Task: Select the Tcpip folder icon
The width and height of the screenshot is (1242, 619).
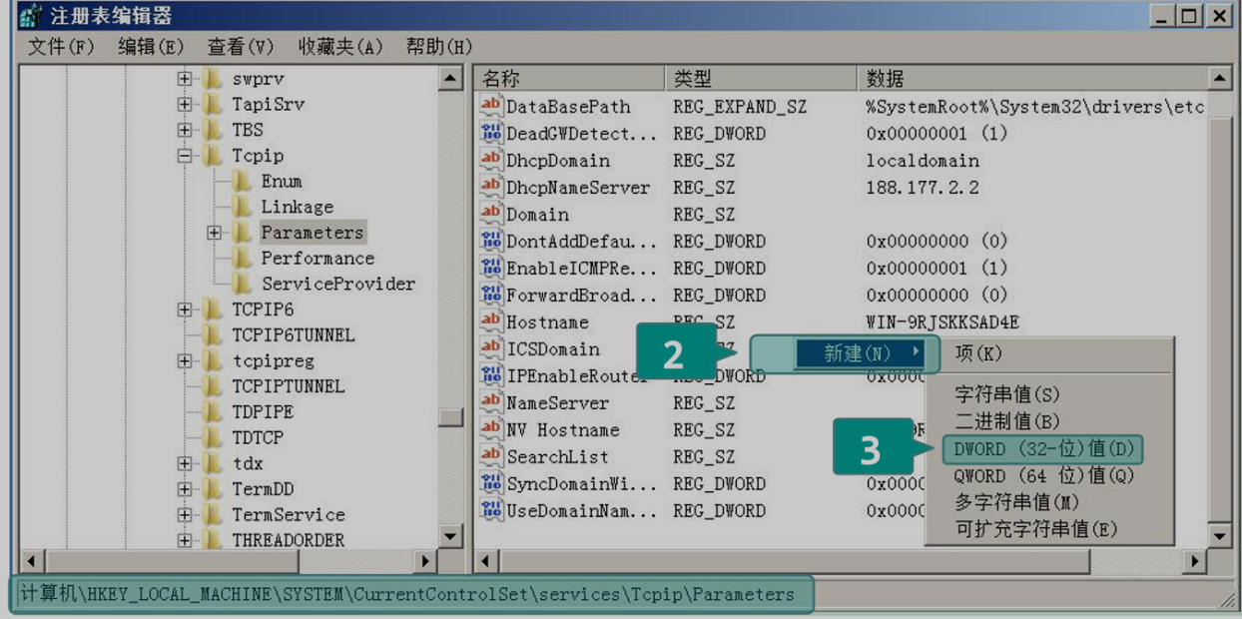Action: (213, 156)
